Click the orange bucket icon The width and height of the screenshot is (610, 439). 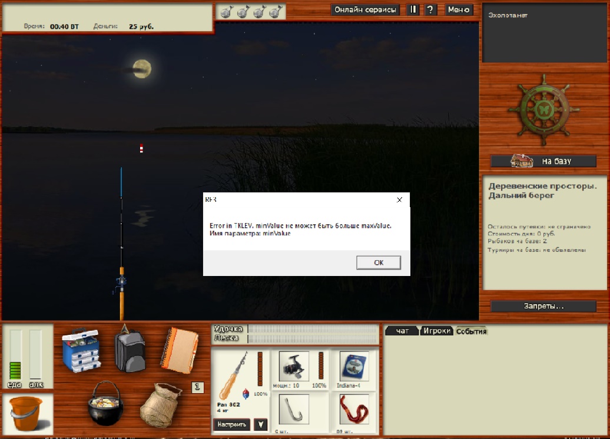(26, 414)
